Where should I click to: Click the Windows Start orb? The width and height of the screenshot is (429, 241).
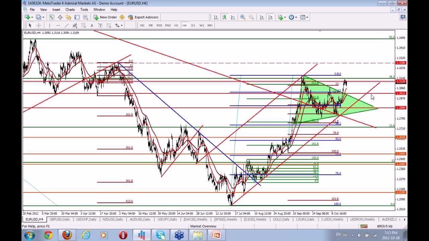pyautogui.click(x=29, y=235)
